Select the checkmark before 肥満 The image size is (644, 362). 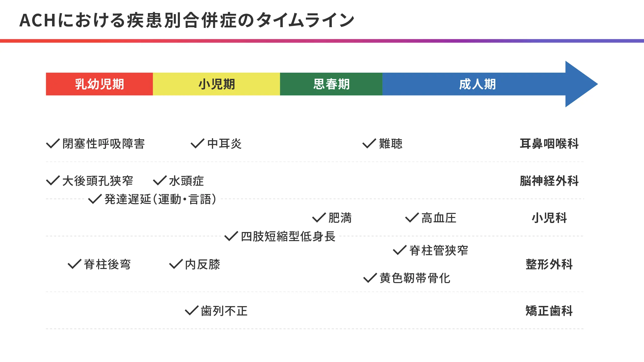point(319,218)
